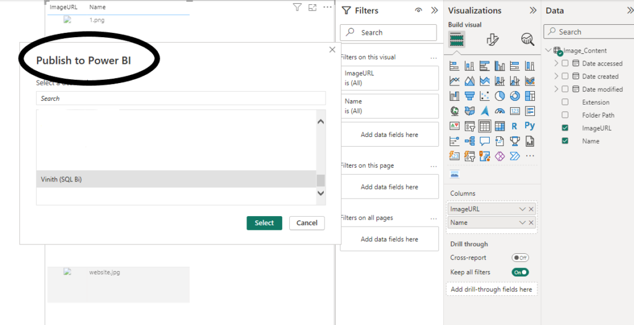Expand the Date modified hierarchy
Screen dimensions: 634x325
click(556, 89)
